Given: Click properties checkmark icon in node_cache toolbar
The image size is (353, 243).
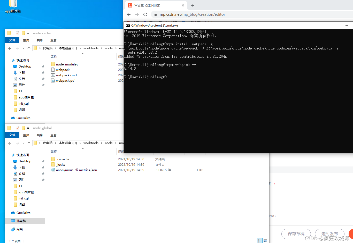Looking at the screenshot, I should (x=18, y=33).
